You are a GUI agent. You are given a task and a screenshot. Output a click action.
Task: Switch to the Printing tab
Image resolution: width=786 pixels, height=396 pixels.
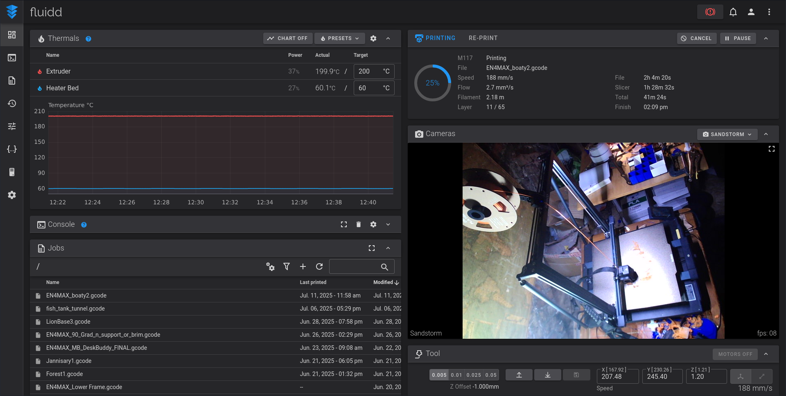[435, 38]
